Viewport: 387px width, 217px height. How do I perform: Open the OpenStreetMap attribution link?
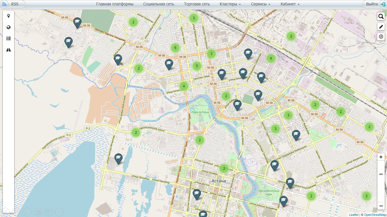[375, 215]
